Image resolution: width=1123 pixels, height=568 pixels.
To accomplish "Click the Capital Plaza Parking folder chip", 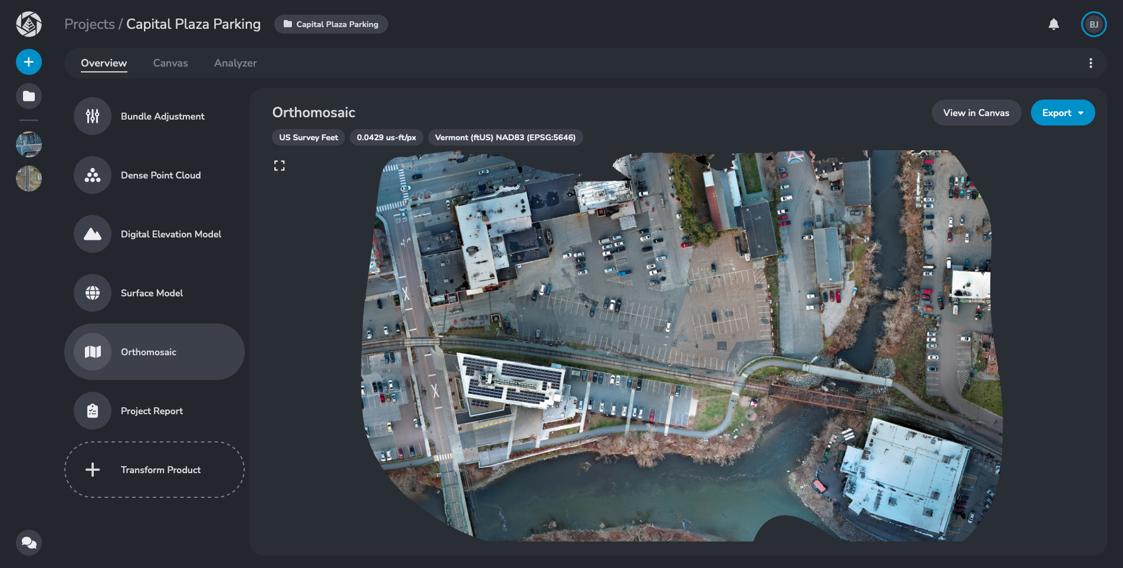I will [x=331, y=24].
